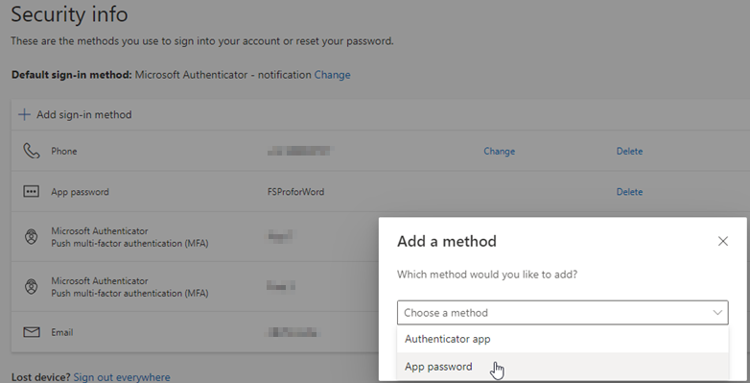
Task: Expand the Choose a method chevron
Action: [x=717, y=313]
